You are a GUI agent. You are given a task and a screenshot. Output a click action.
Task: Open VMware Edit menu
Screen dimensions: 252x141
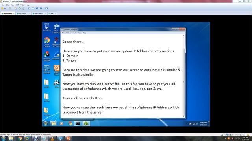pyautogui.click(x=7, y=5)
